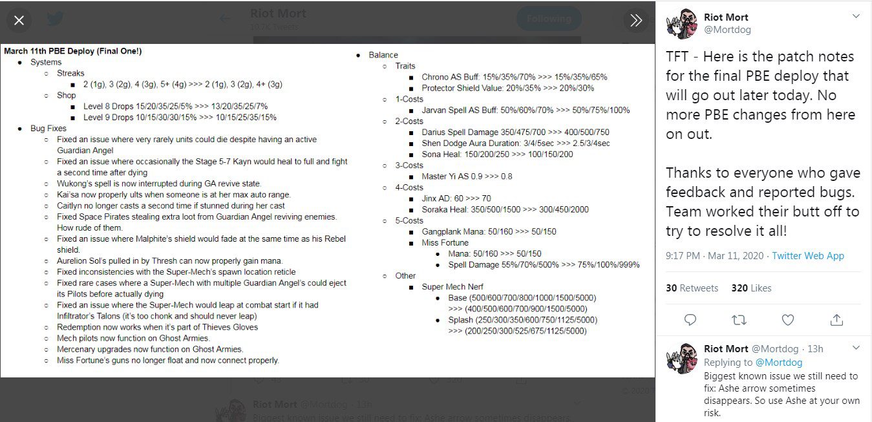Image resolution: width=872 pixels, height=422 pixels.
Task: View the 30 Retweets list
Action: [692, 288]
